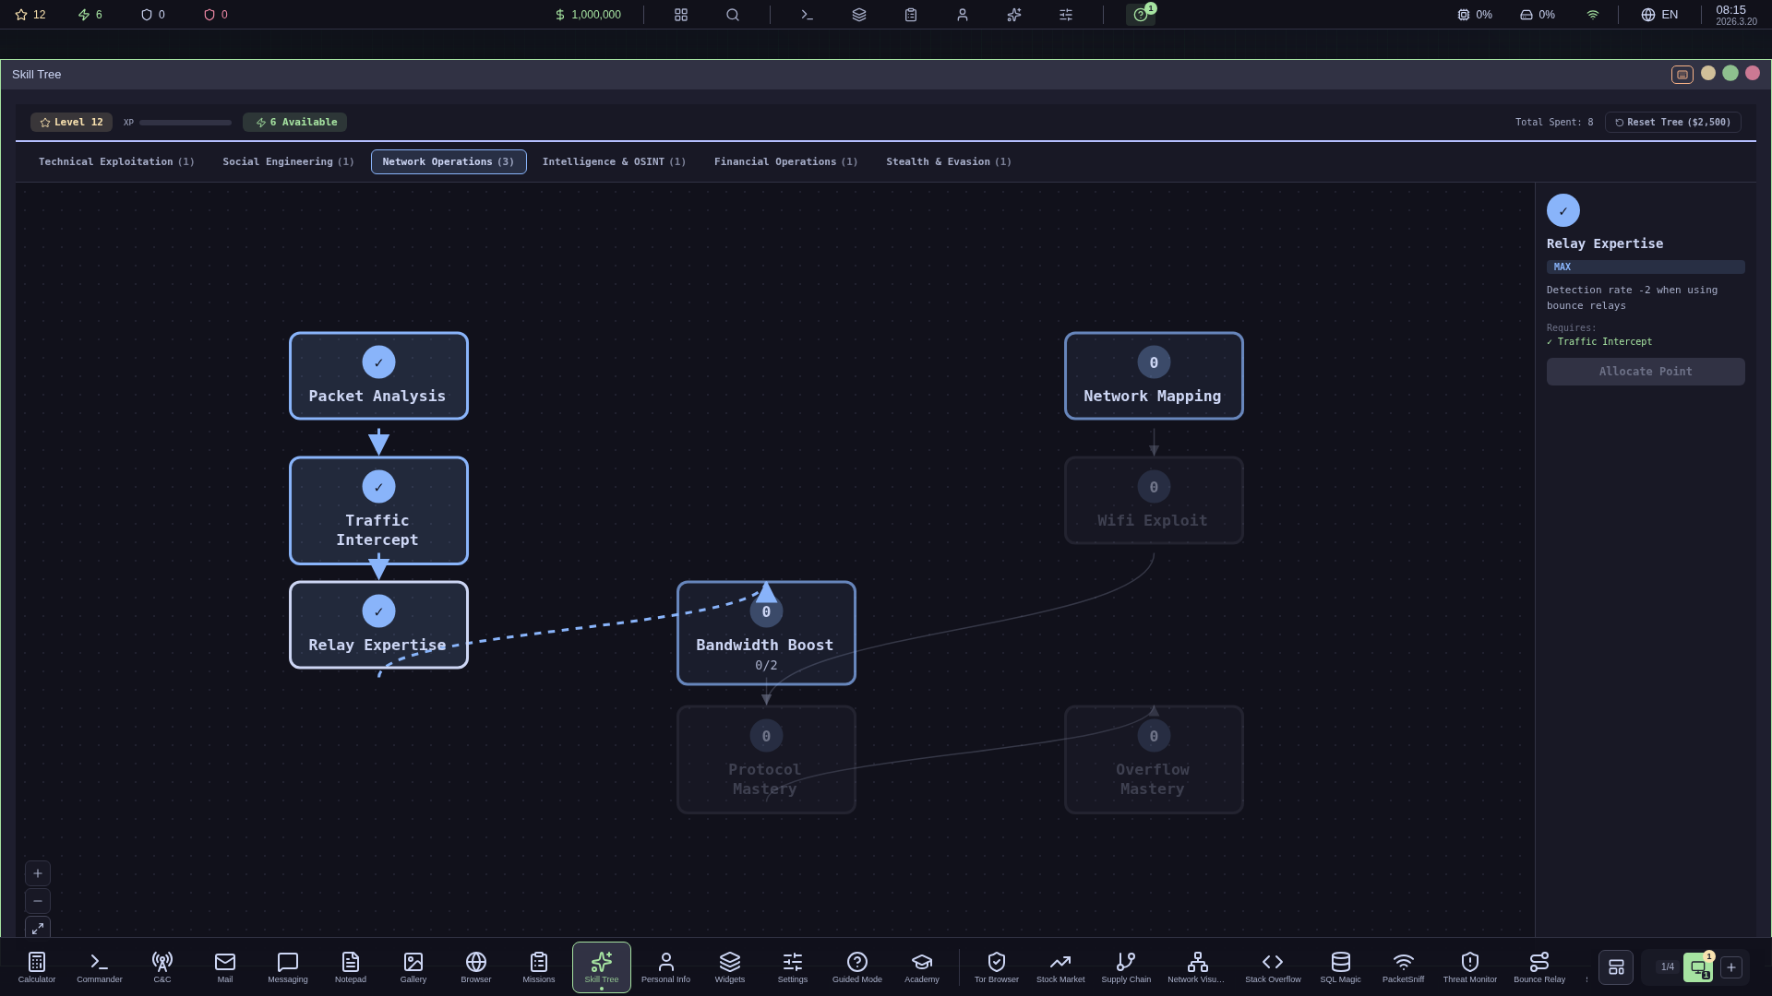
Task: Select the Network Mapping skill node
Action: (1154, 376)
